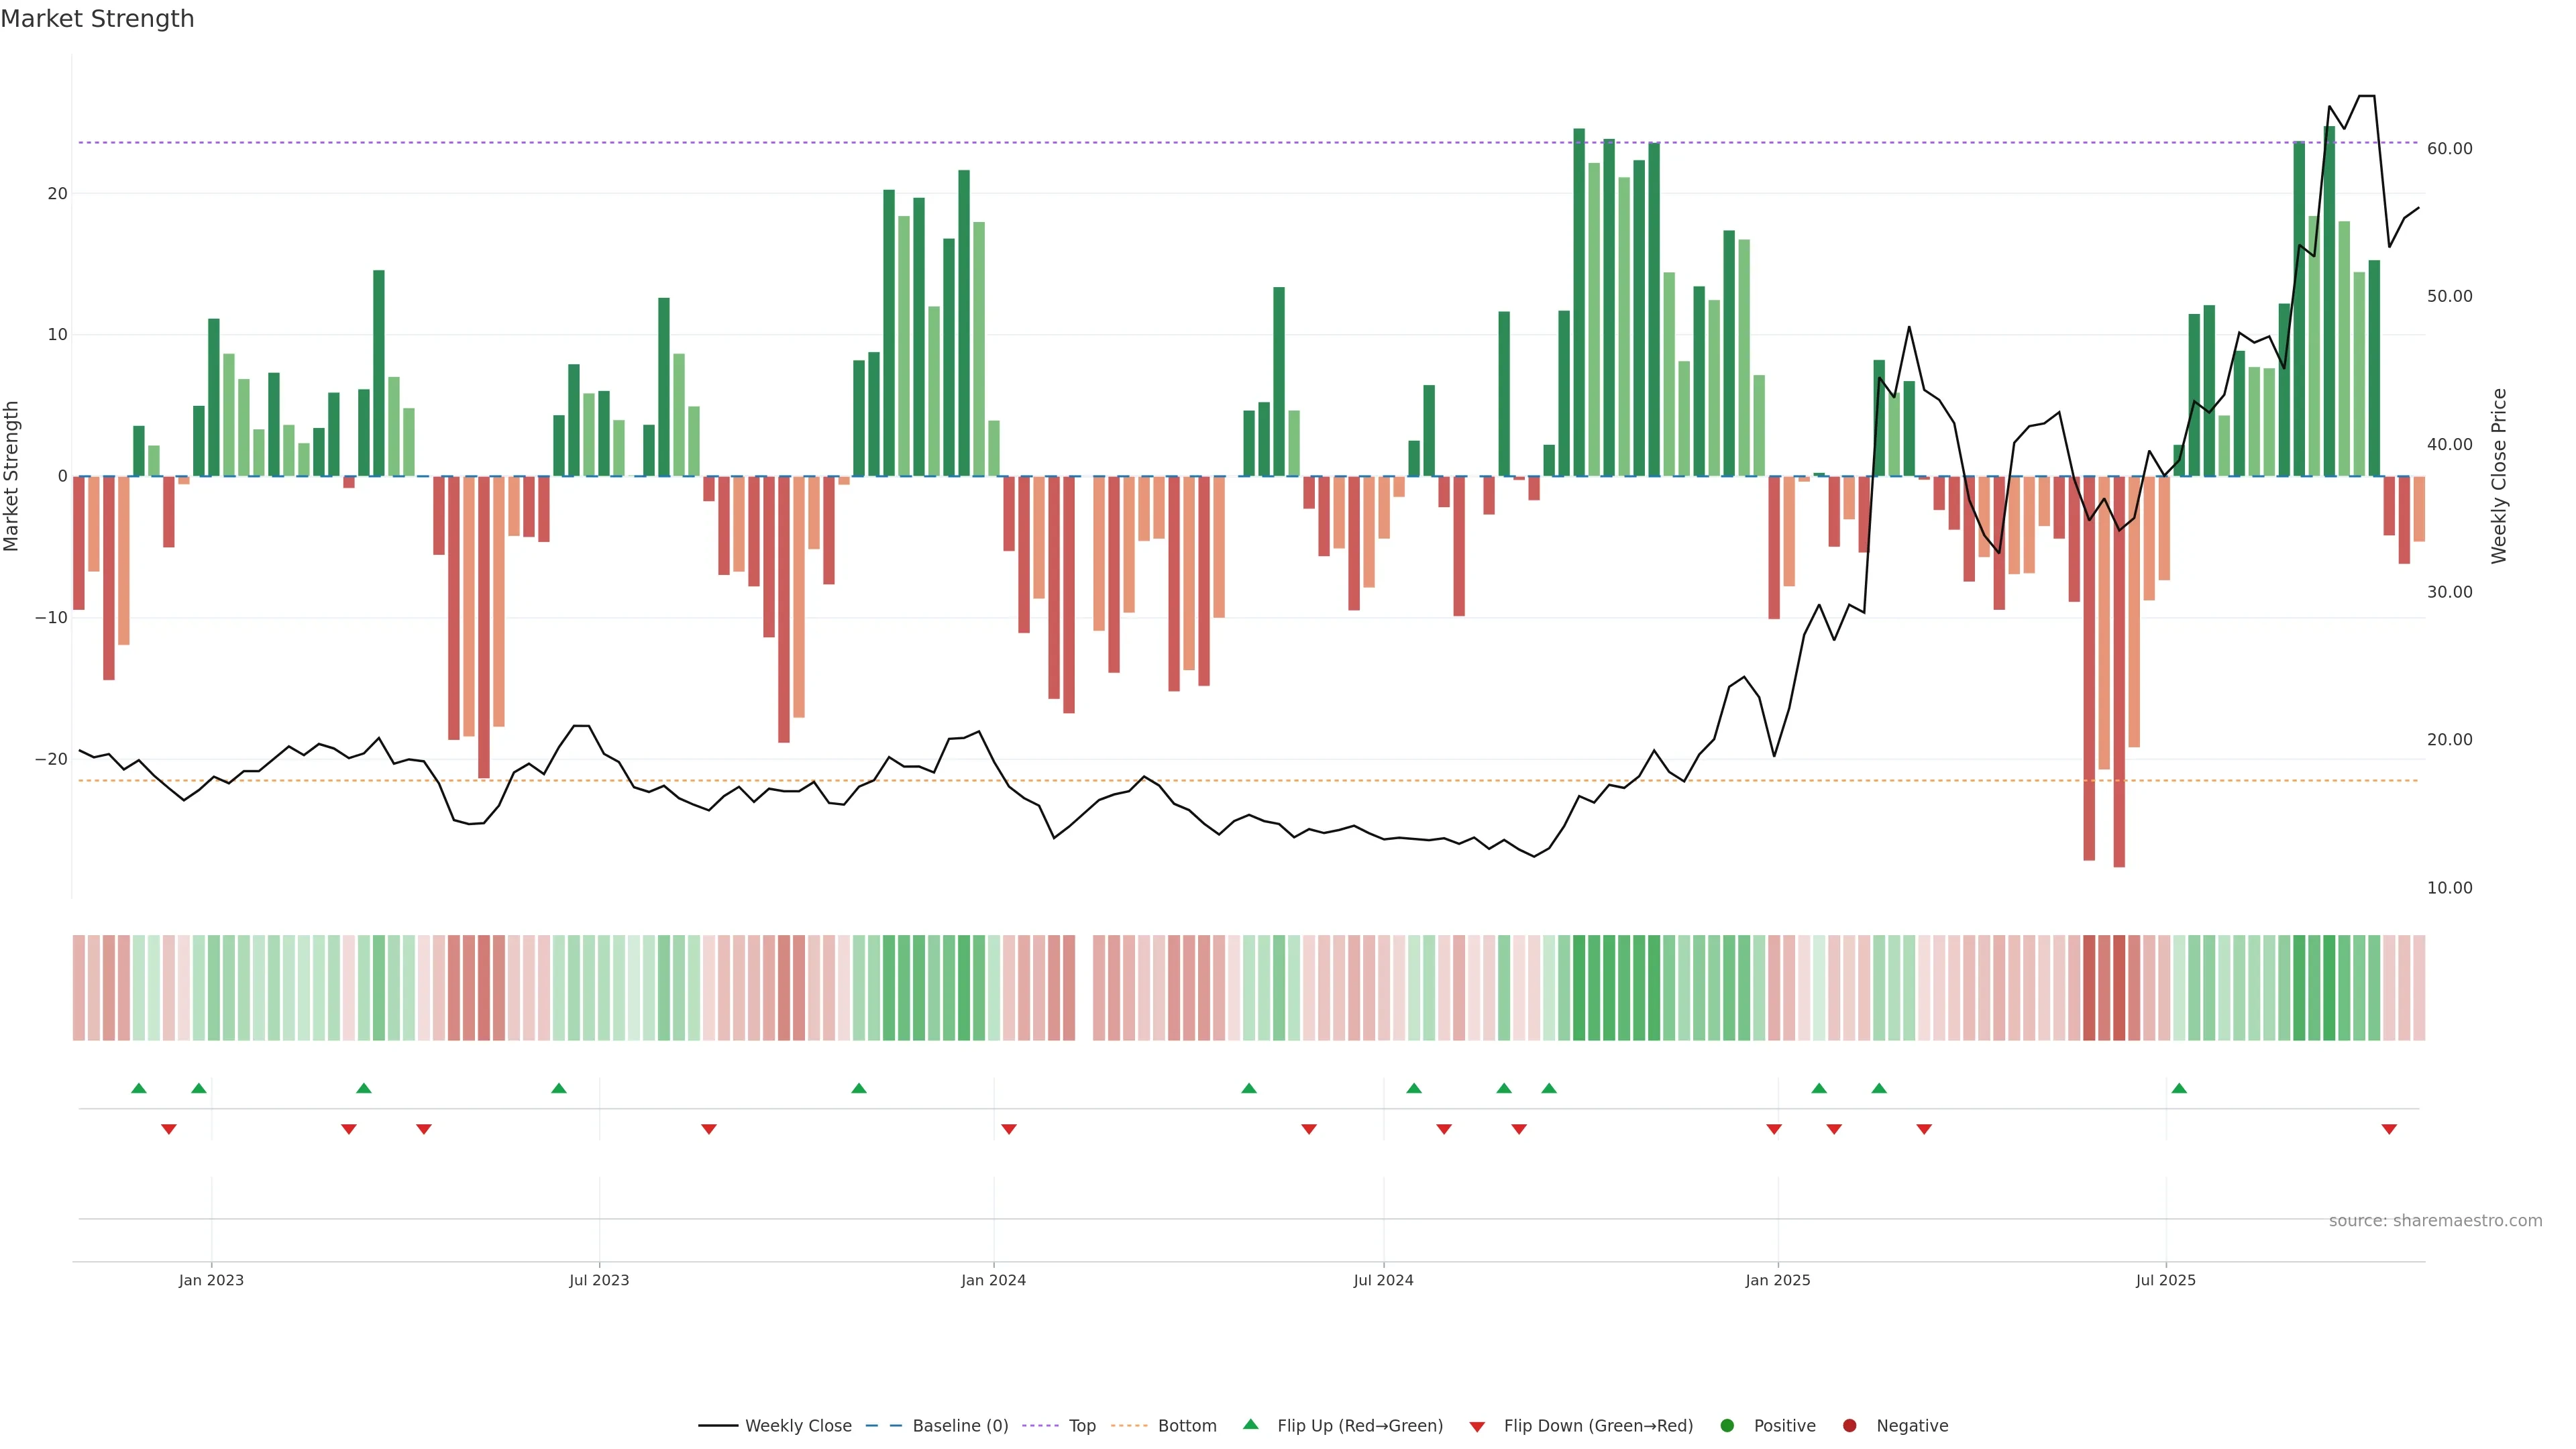This screenshot has height=1449, width=2576.
Task: Click the Jan 2024 x-axis label
Action: click(x=993, y=1280)
